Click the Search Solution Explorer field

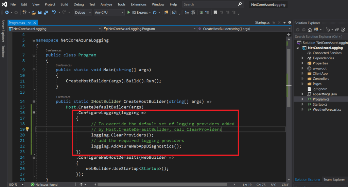pos(319,36)
